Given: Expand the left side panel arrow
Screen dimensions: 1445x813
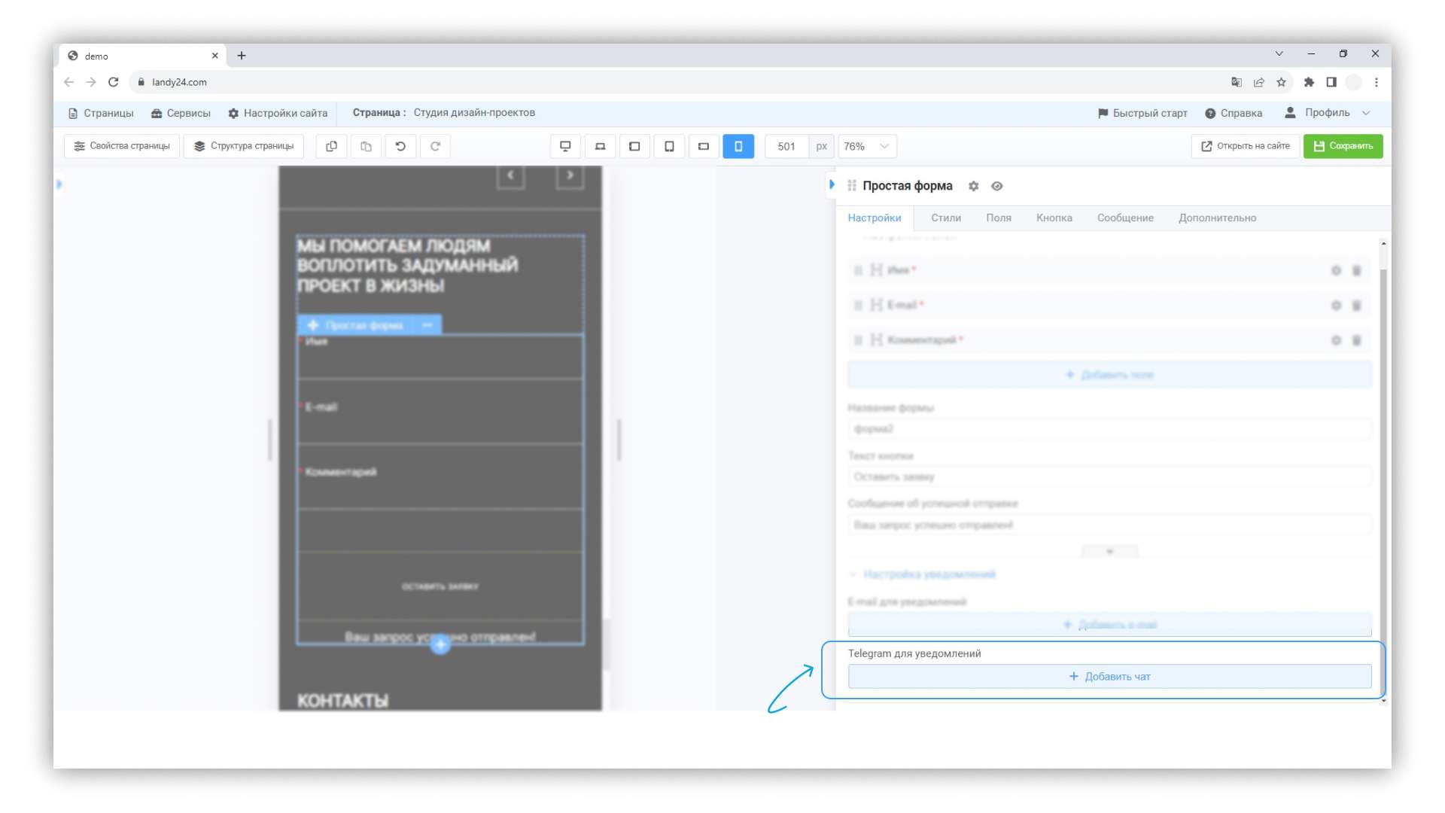Looking at the screenshot, I should pyautogui.click(x=59, y=184).
